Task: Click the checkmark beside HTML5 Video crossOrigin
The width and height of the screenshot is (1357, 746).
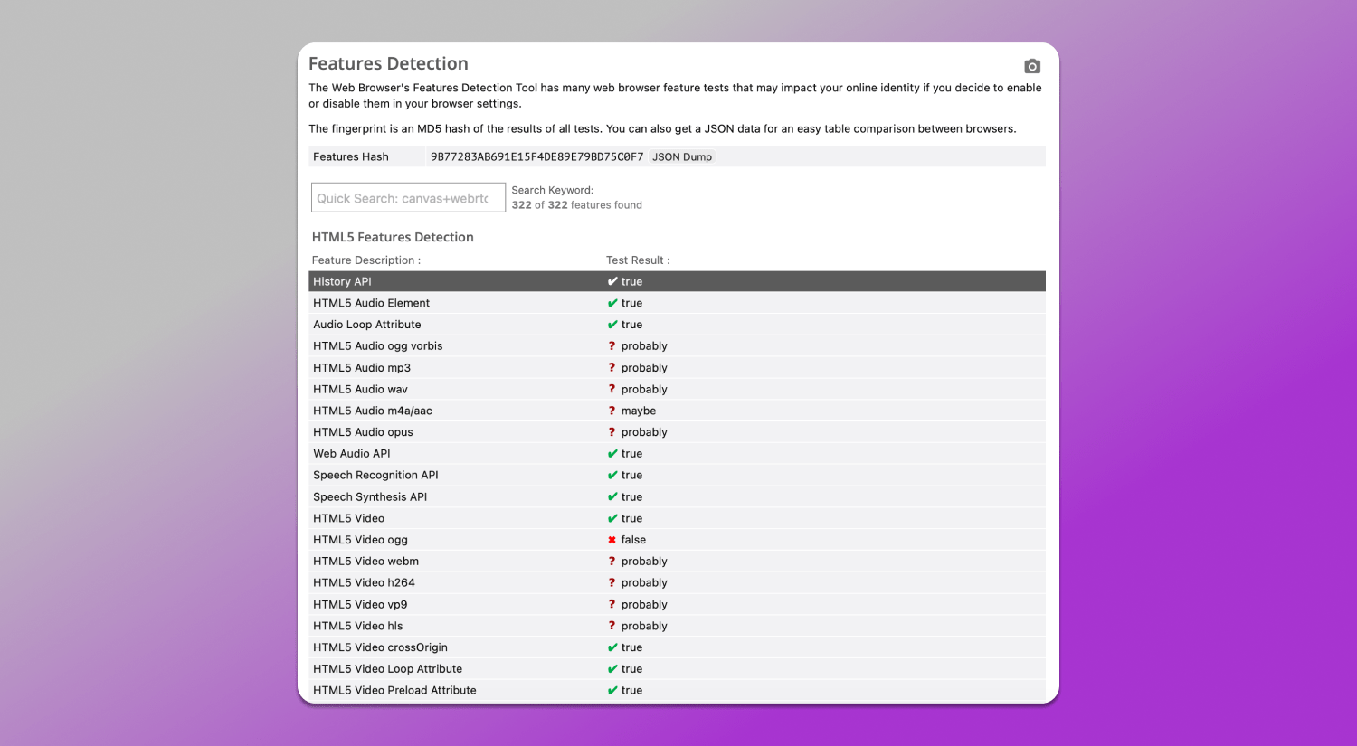Action: tap(614, 647)
